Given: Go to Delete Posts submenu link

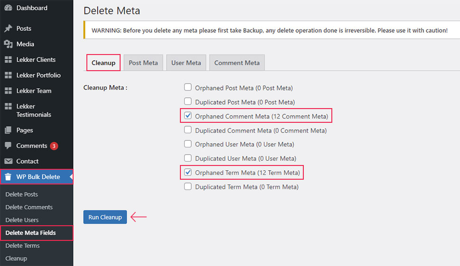Looking at the screenshot, I should [x=22, y=194].
